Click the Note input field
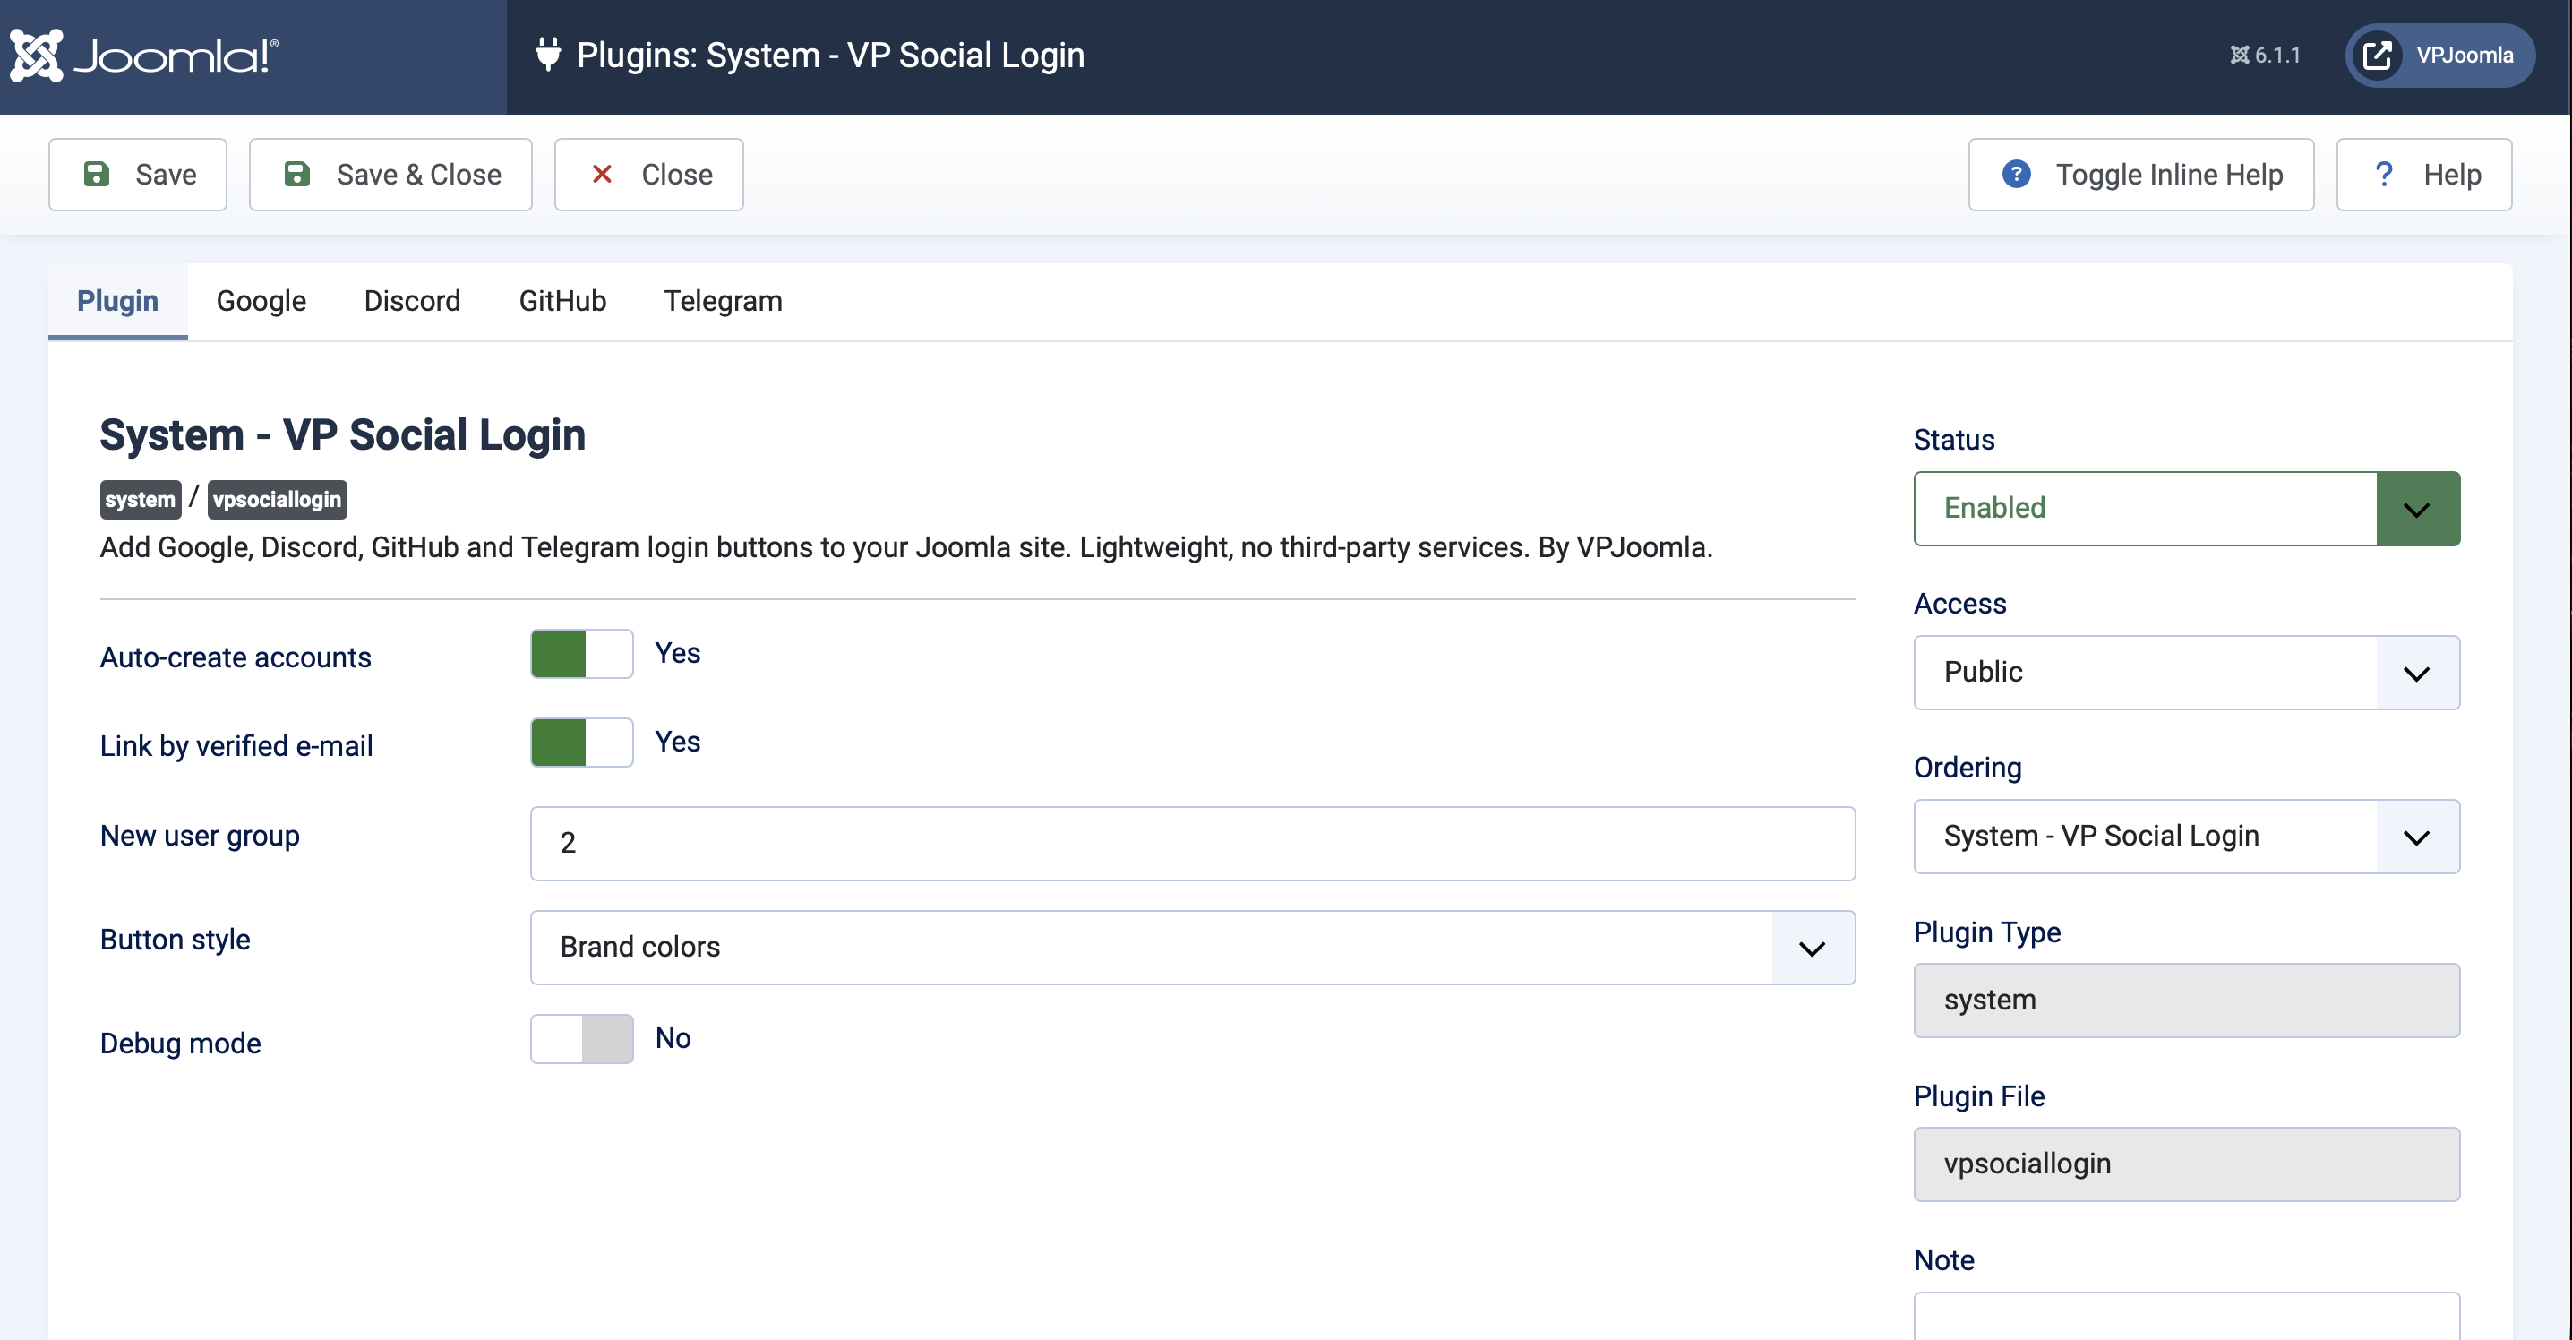The width and height of the screenshot is (2572, 1340). click(x=2187, y=1316)
